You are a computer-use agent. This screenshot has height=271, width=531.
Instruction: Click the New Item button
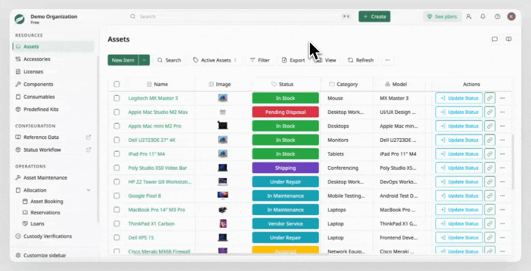123,60
